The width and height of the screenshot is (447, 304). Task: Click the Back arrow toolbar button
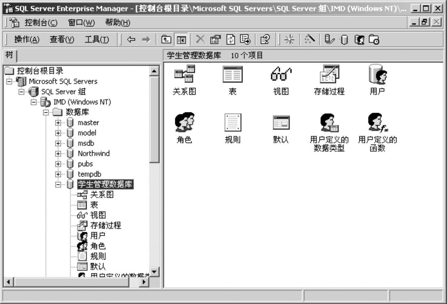click(131, 40)
